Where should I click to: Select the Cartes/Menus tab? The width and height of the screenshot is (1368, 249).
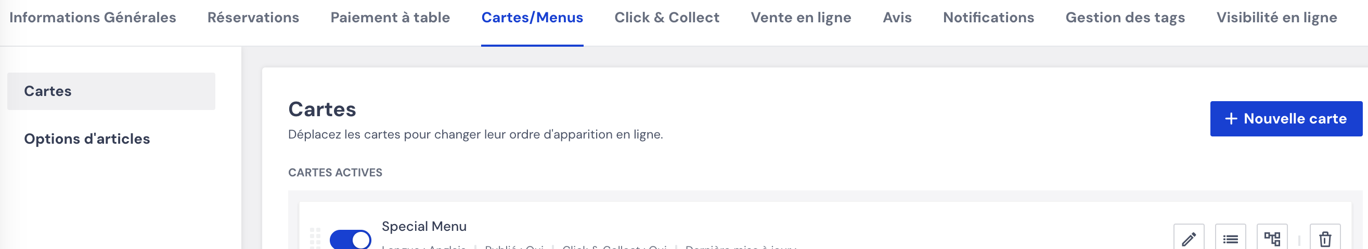pos(532,18)
